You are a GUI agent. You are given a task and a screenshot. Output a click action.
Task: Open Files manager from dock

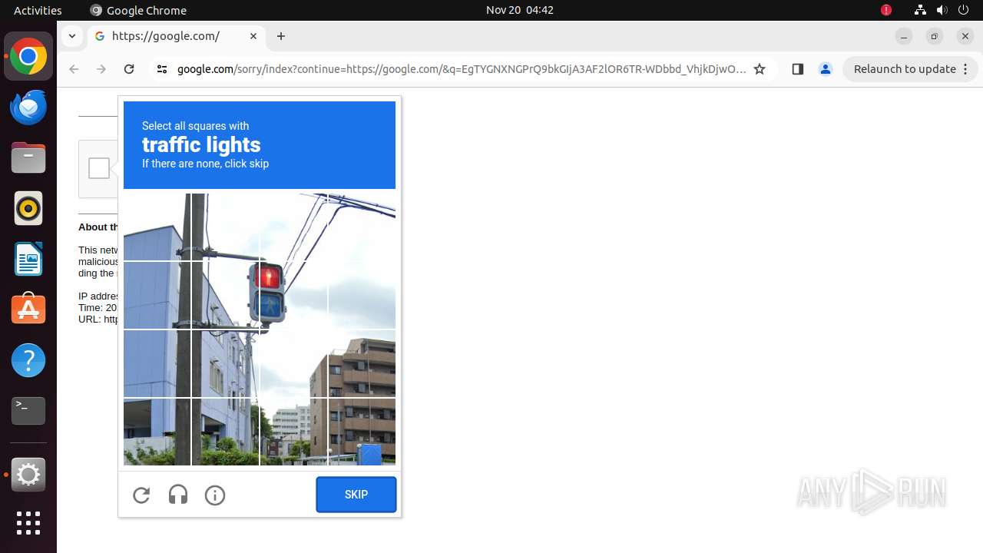[x=28, y=158]
